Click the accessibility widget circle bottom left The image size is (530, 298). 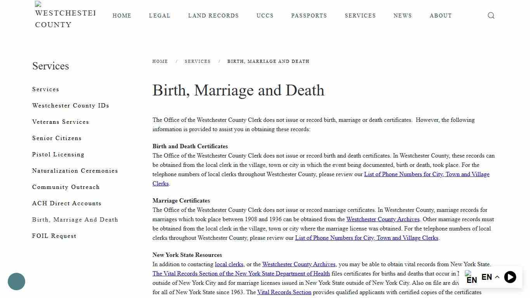tap(16, 281)
